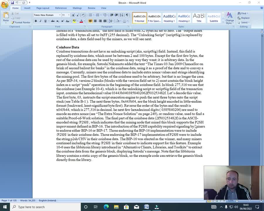Screen dimensions: 264x211
Task: Click Task View taskbar icon
Action: coord(95,207)
